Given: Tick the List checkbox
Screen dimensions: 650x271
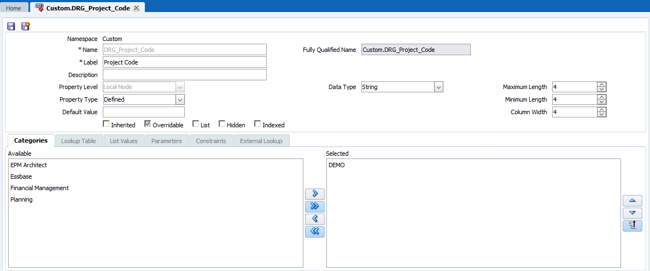Looking at the screenshot, I should (x=196, y=125).
